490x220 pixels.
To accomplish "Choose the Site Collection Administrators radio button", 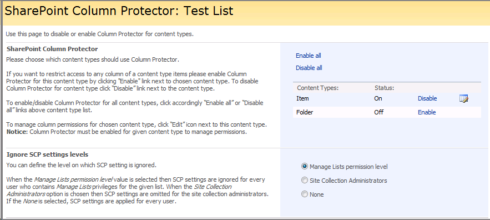I will pos(304,180).
